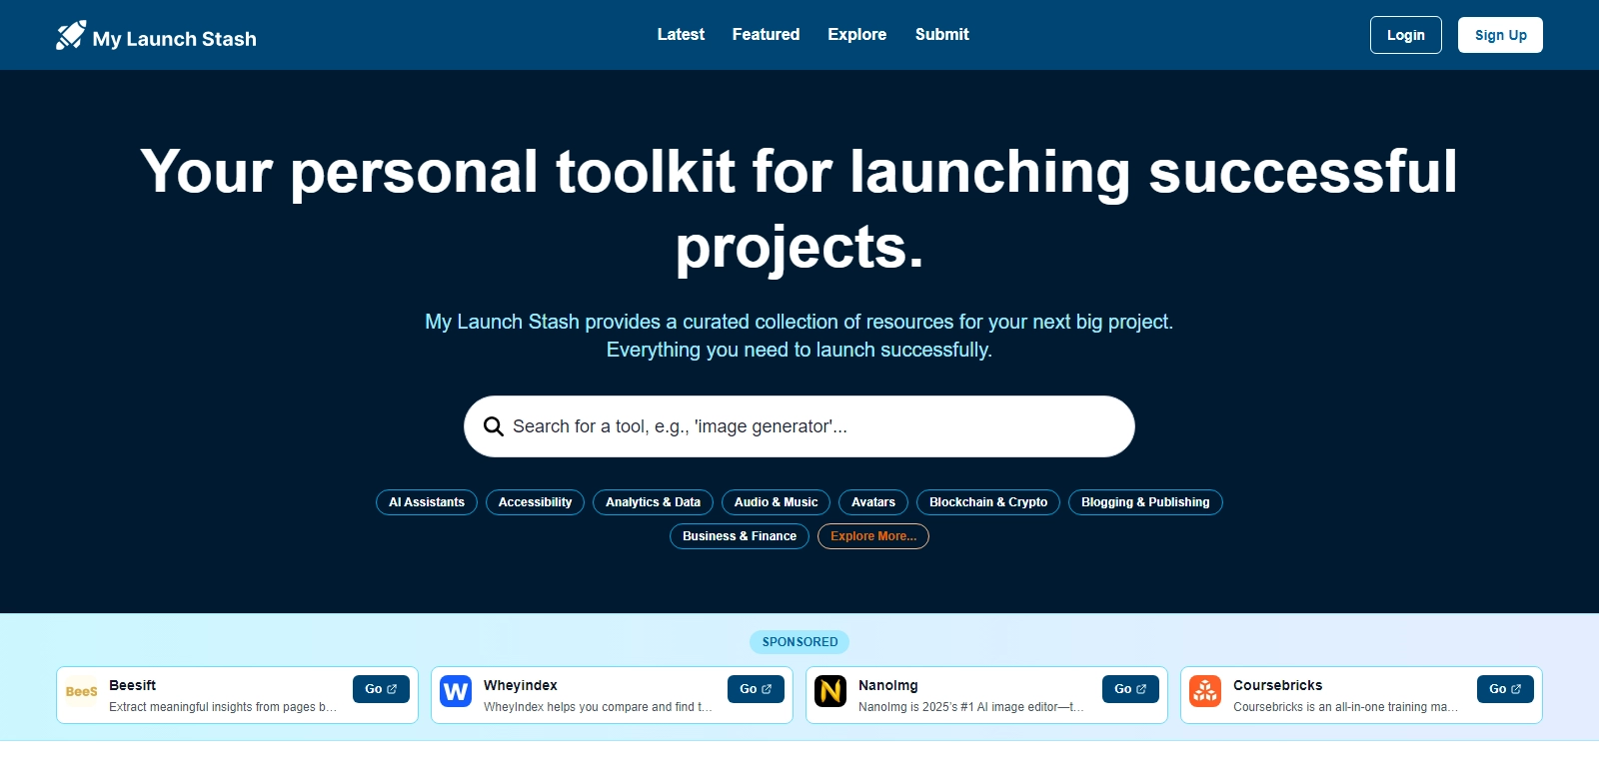The height and width of the screenshot is (779, 1599).
Task: Open Coursebricks with its Go button
Action: tap(1504, 689)
